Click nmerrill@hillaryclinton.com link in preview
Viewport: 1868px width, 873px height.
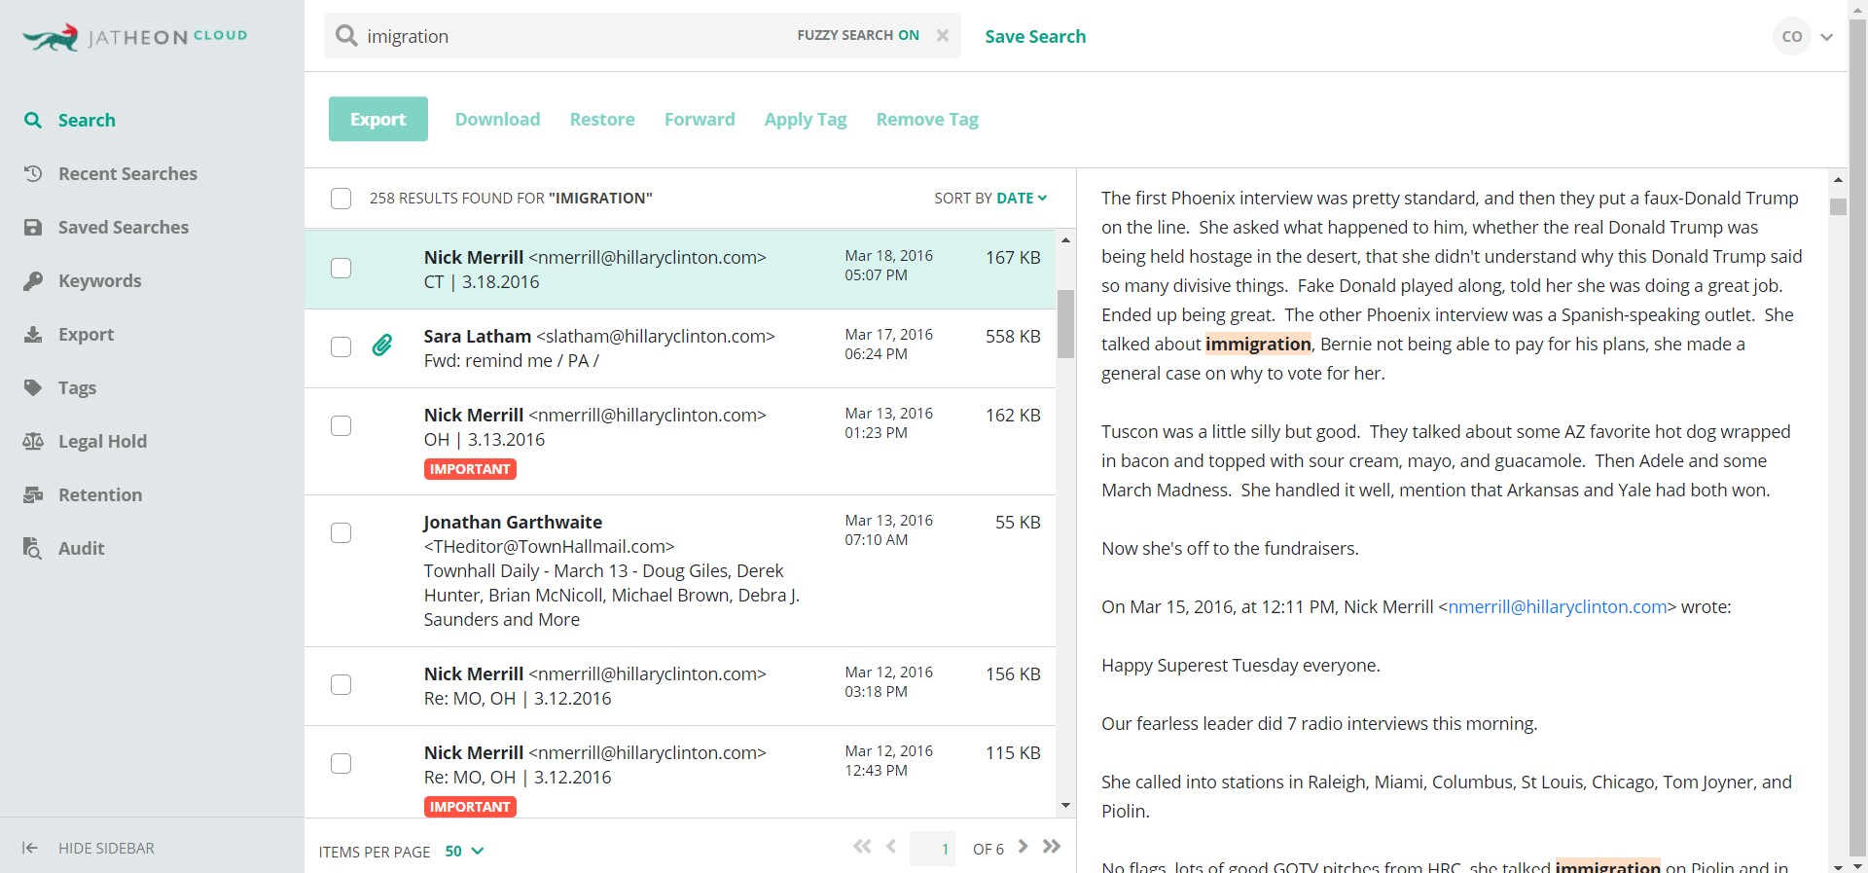point(1558,606)
